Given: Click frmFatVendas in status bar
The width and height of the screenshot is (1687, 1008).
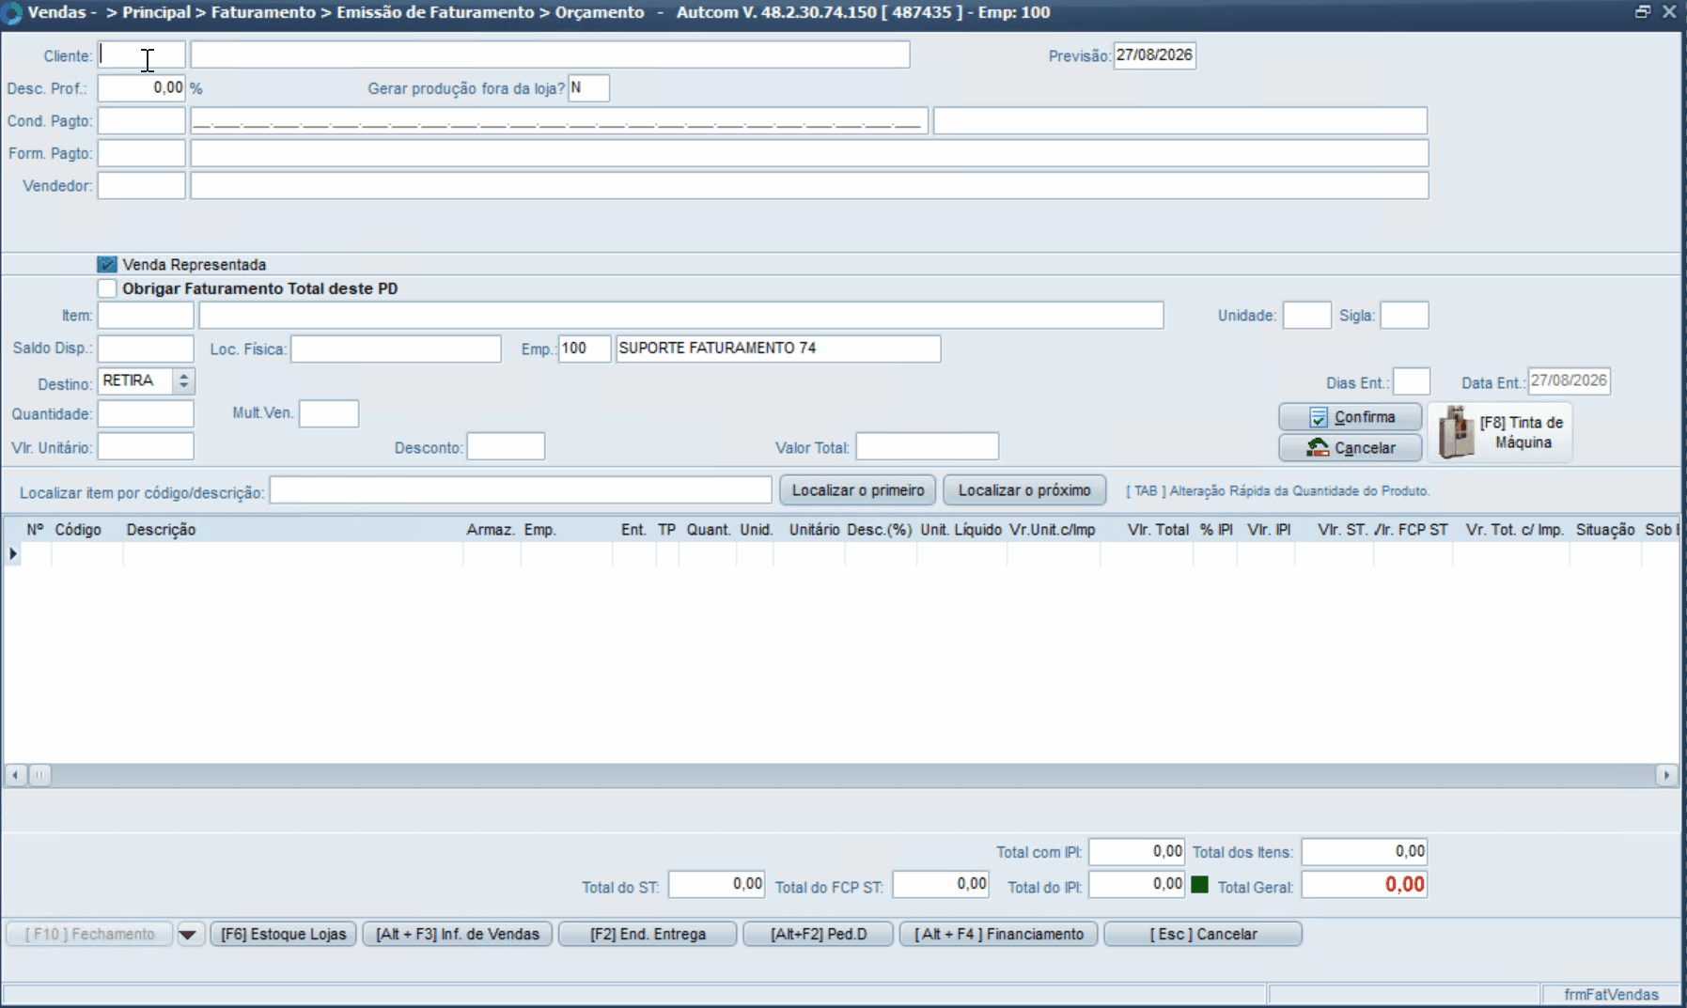Looking at the screenshot, I should (x=1611, y=995).
